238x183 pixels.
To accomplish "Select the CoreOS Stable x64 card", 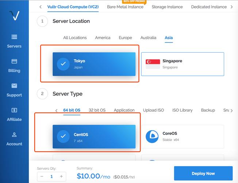I will pos(183,137).
